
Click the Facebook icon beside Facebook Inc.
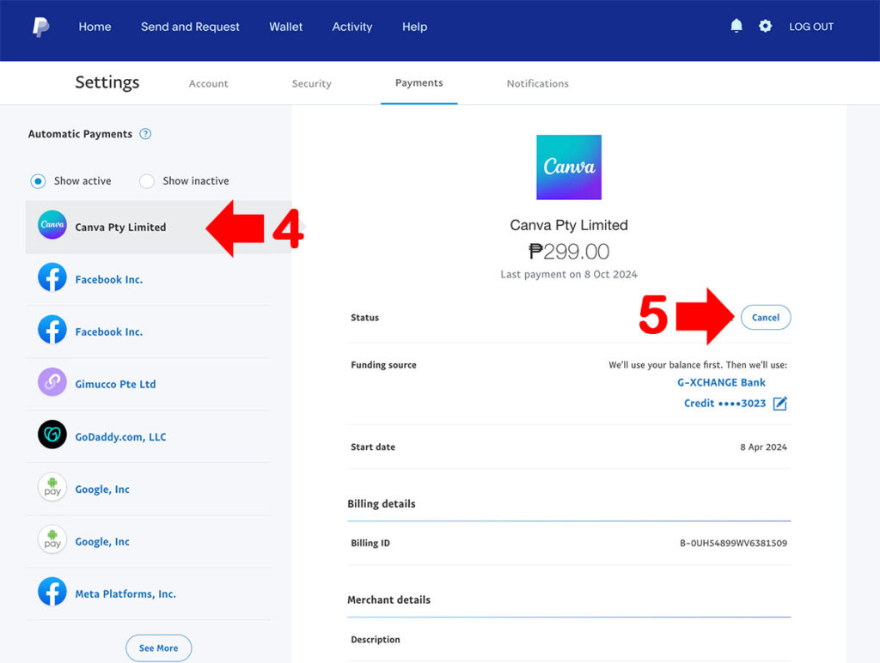coord(52,279)
